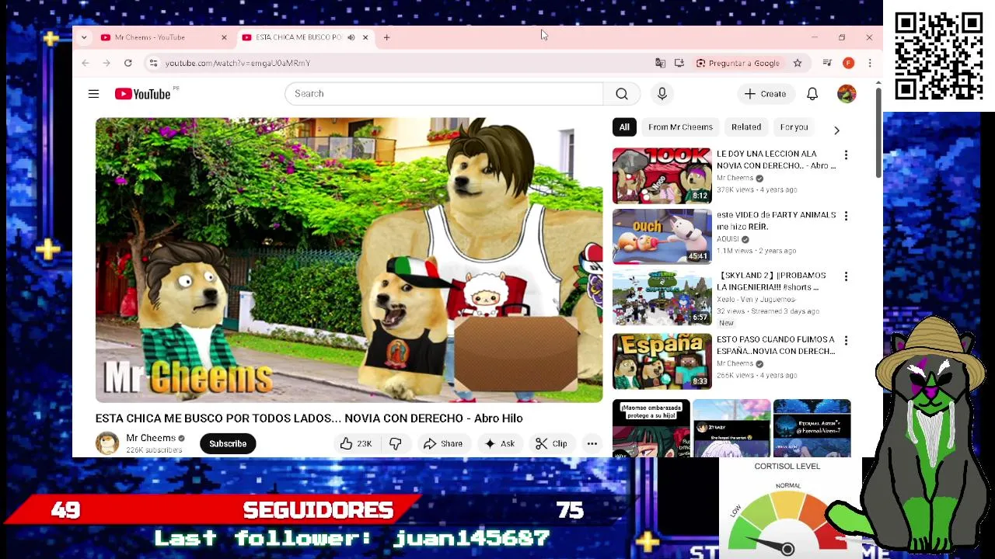Reload the page in the browser
995x559 pixels.
(128, 63)
